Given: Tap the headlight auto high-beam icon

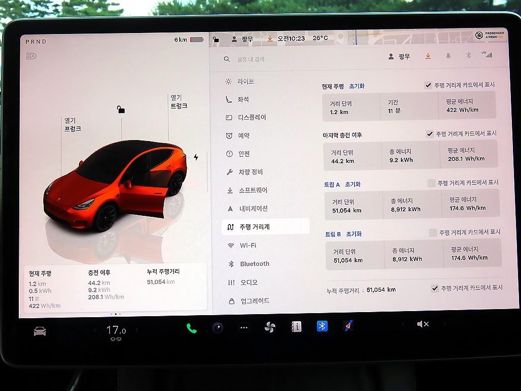Looking at the screenshot, I should [31, 56].
